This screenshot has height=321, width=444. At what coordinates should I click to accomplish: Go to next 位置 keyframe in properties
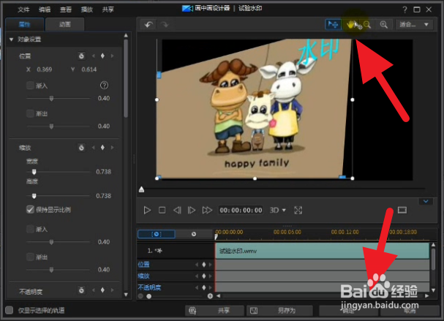[x=112, y=56]
